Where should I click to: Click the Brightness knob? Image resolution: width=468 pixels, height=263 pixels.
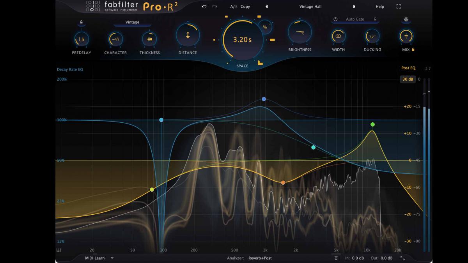pyautogui.click(x=300, y=33)
